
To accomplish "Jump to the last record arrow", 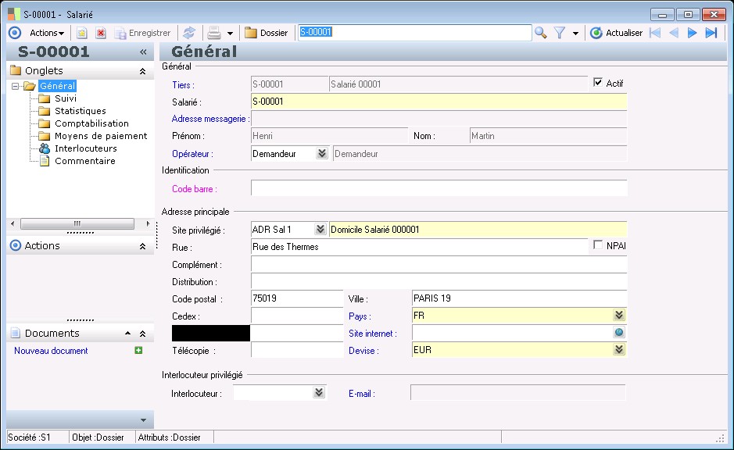I will tap(711, 33).
